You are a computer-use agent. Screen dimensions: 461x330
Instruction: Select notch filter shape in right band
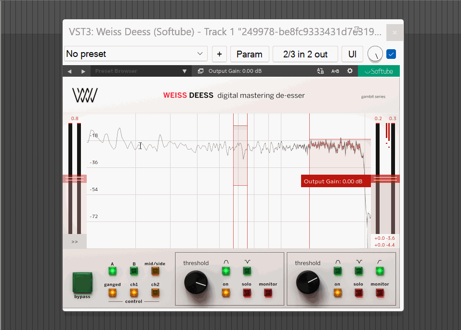(359, 271)
